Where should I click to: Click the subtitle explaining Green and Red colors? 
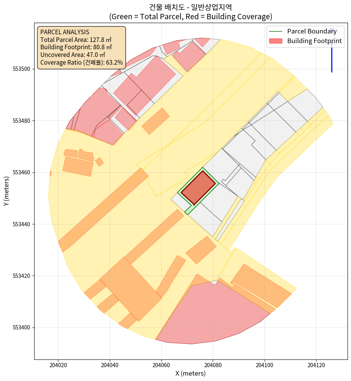point(190,17)
